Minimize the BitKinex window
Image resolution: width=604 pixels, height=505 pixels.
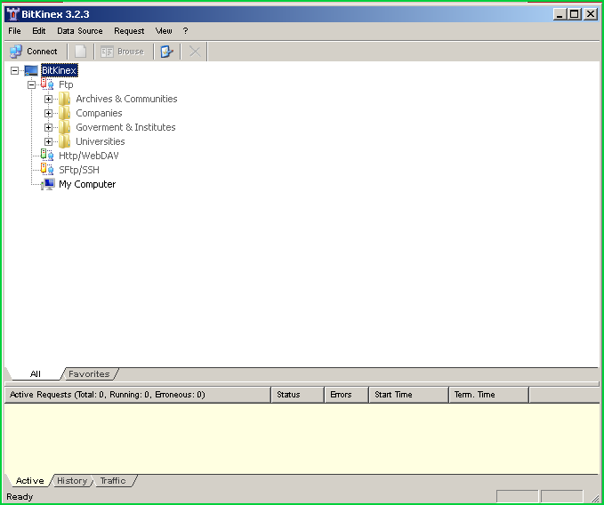point(560,14)
